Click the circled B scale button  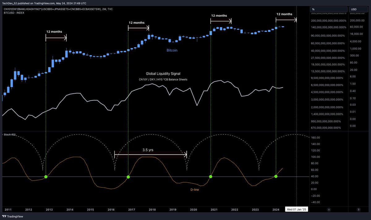click(x=358, y=210)
